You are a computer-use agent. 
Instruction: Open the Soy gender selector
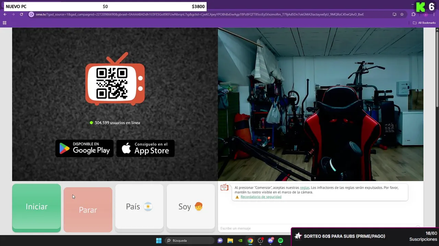[x=191, y=207]
